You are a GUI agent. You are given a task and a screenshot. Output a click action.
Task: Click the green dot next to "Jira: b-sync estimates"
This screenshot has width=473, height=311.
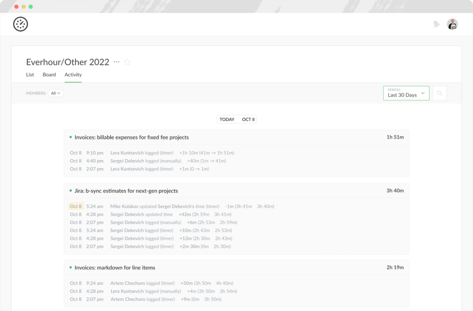70,190
